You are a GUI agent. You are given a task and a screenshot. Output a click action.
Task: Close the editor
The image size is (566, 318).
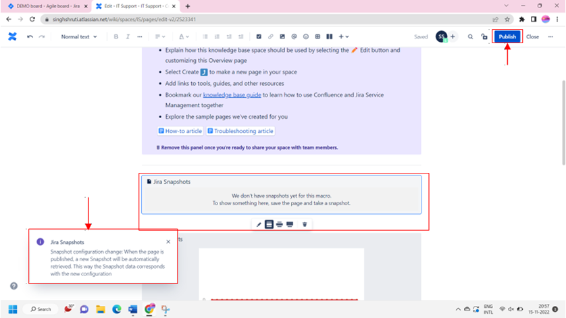532,36
